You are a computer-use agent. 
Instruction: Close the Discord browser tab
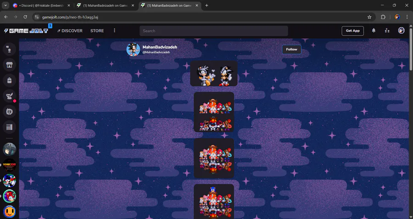coord(69,5)
